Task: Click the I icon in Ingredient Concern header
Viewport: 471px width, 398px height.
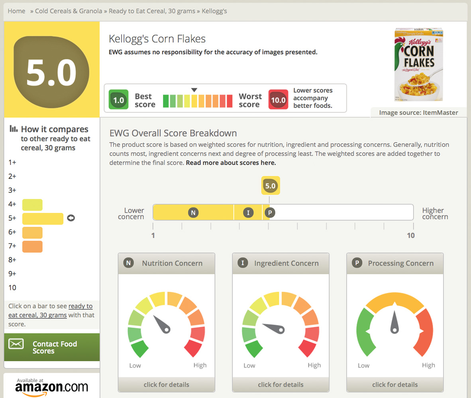Action: coord(243,263)
